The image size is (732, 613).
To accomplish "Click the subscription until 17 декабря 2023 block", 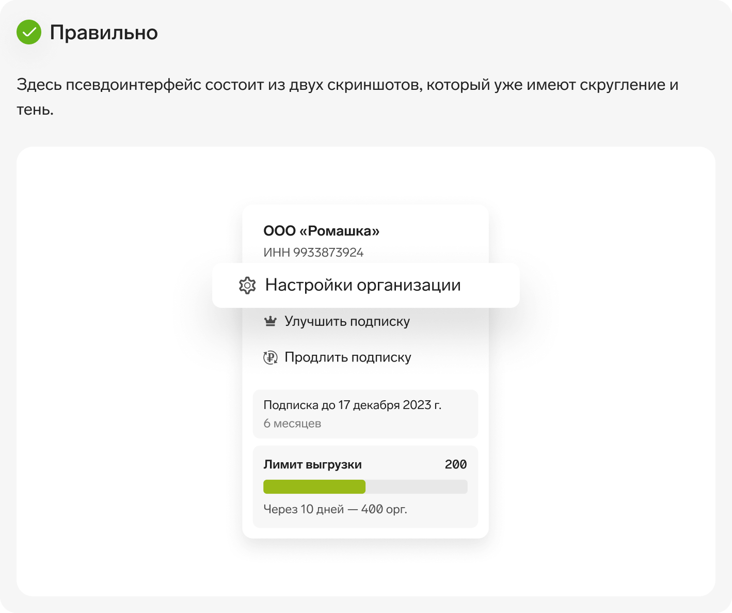I will click(365, 414).
